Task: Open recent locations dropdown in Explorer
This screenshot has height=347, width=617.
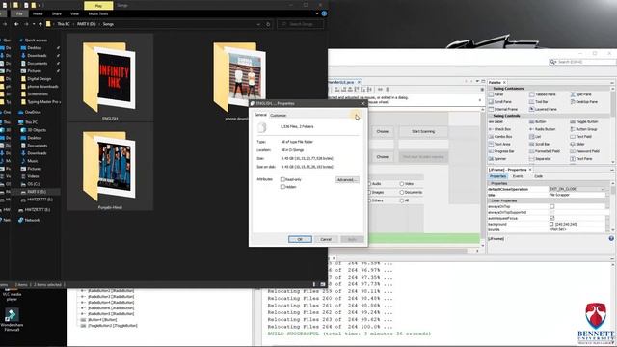Action: click(x=34, y=24)
